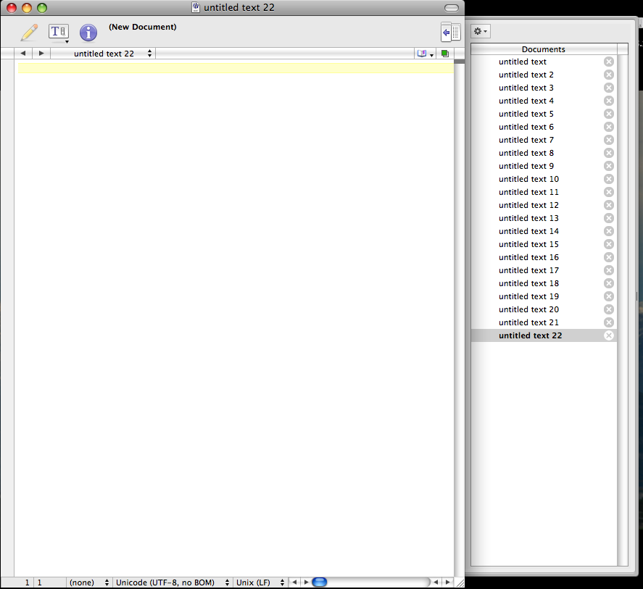Select untitled text 19 in drawer
This screenshot has width=643, height=589.
coord(544,296)
